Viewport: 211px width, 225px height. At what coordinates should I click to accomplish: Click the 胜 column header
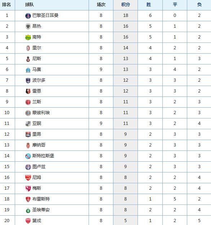point(149,5)
